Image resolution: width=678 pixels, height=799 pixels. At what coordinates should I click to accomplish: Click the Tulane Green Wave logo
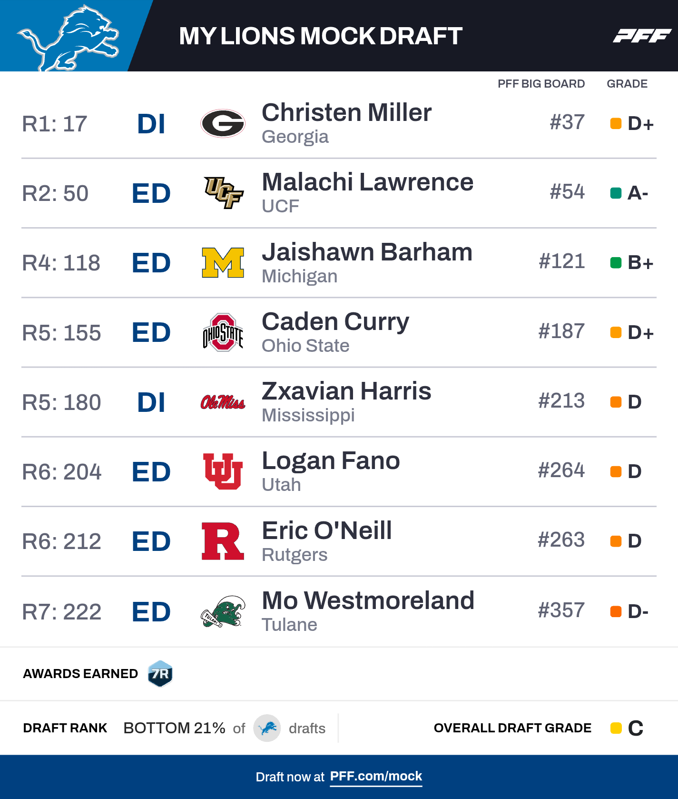pyautogui.click(x=223, y=611)
